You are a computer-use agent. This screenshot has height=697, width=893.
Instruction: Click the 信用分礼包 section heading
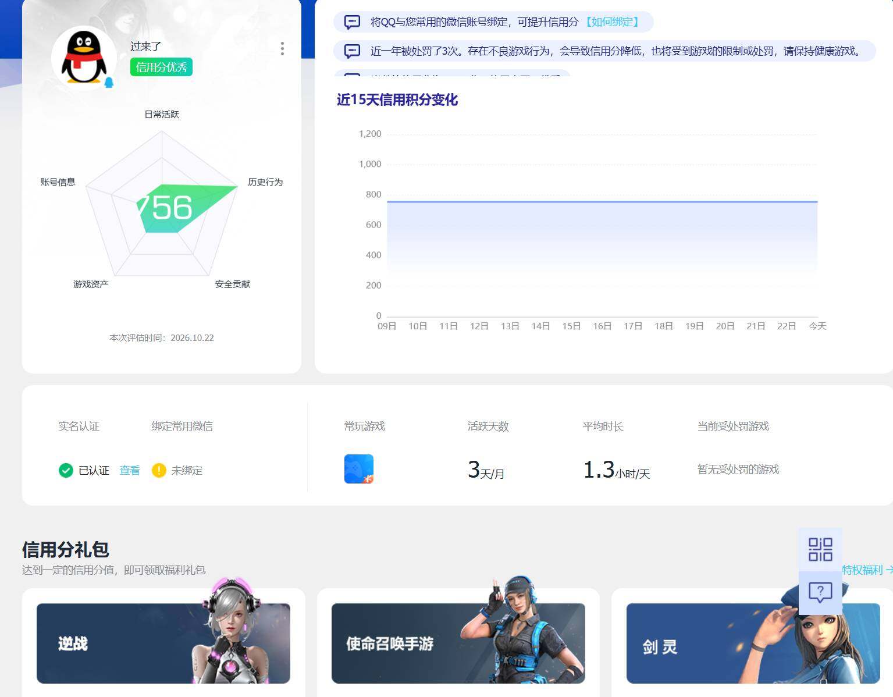pyautogui.click(x=66, y=549)
